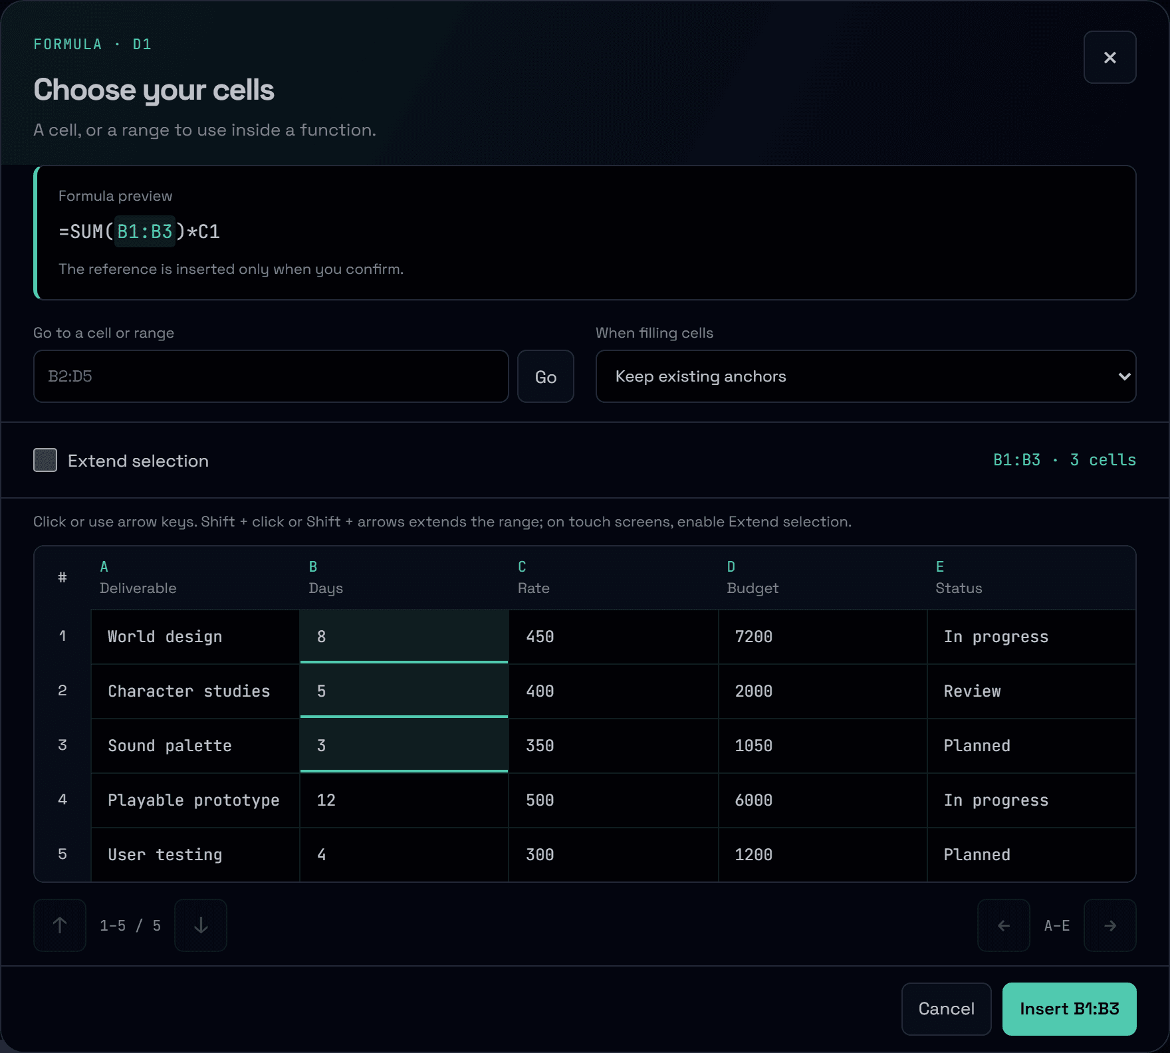Select the Rate cell 300
The height and width of the screenshot is (1053, 1170).
614,855
